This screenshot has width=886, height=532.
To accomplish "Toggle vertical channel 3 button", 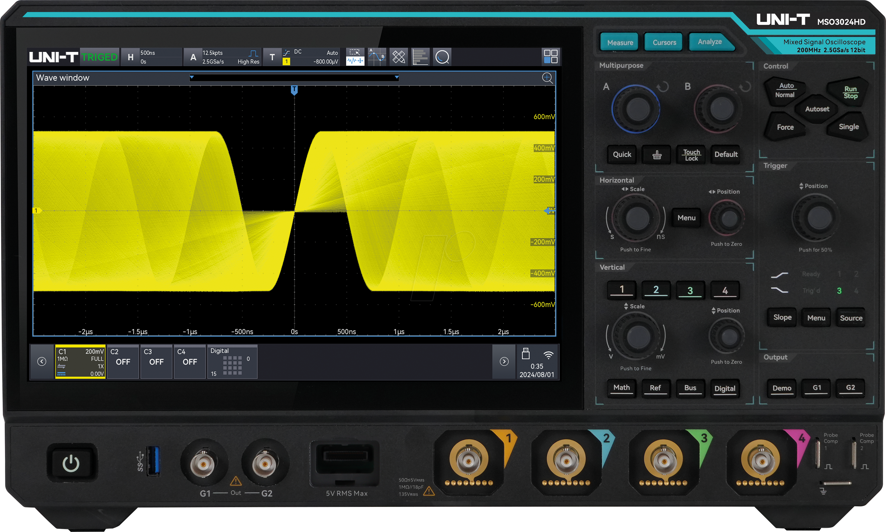I will [690, 290].
